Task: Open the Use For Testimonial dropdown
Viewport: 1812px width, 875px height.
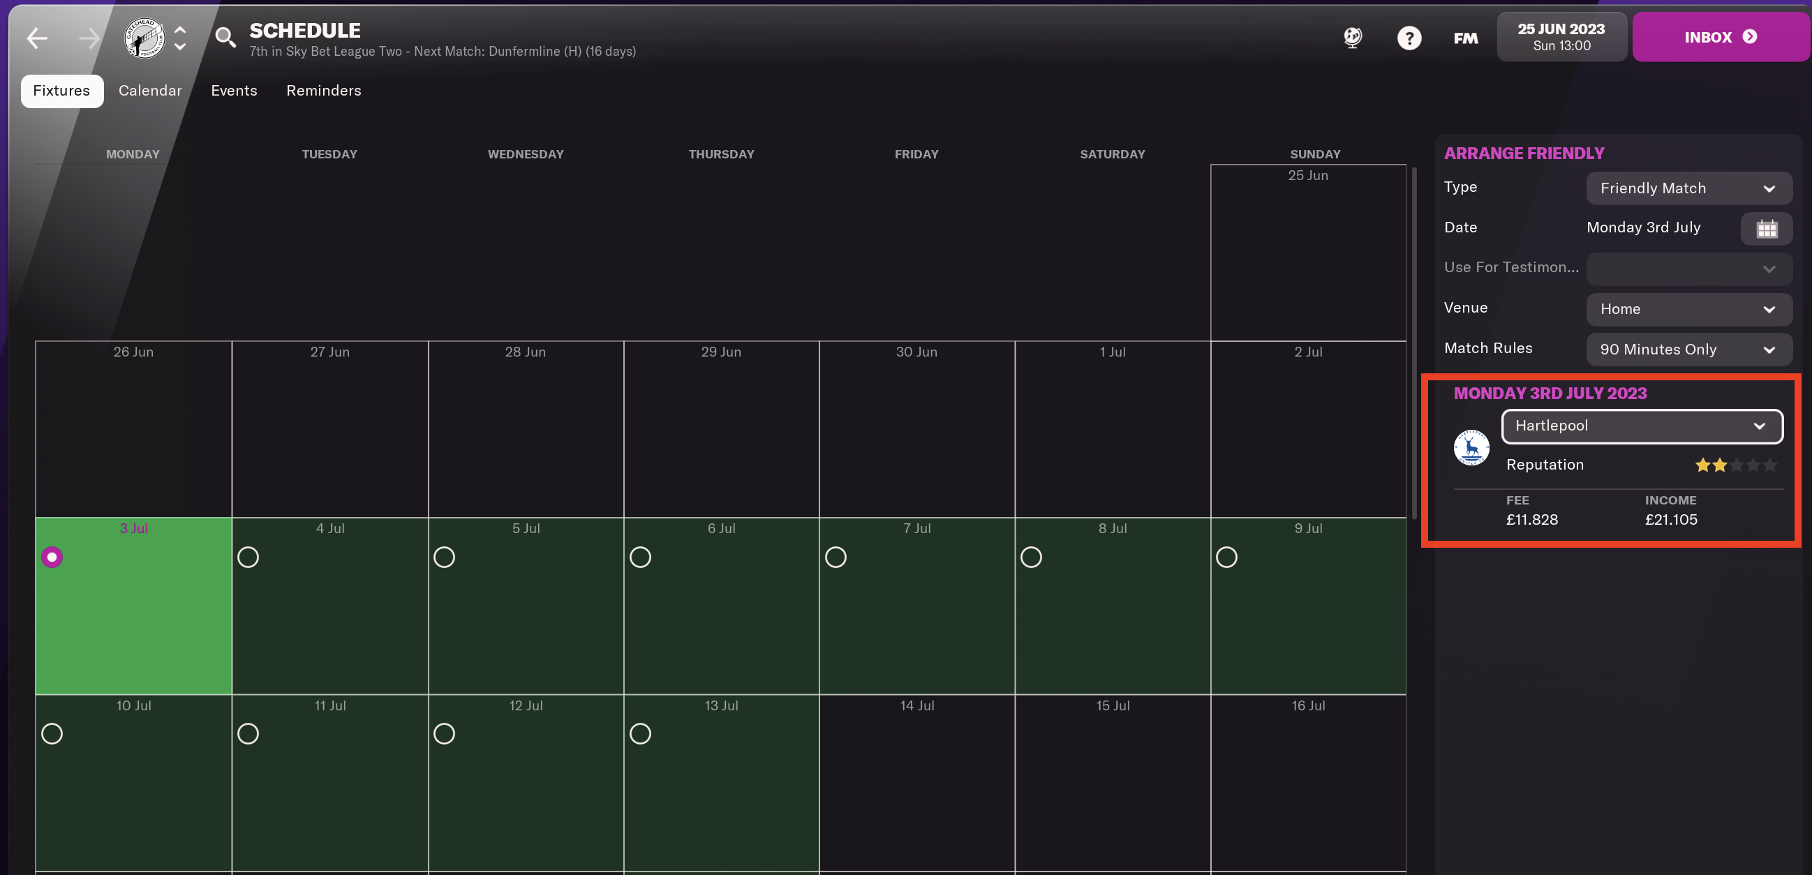Action: [x=1689, y=269]
